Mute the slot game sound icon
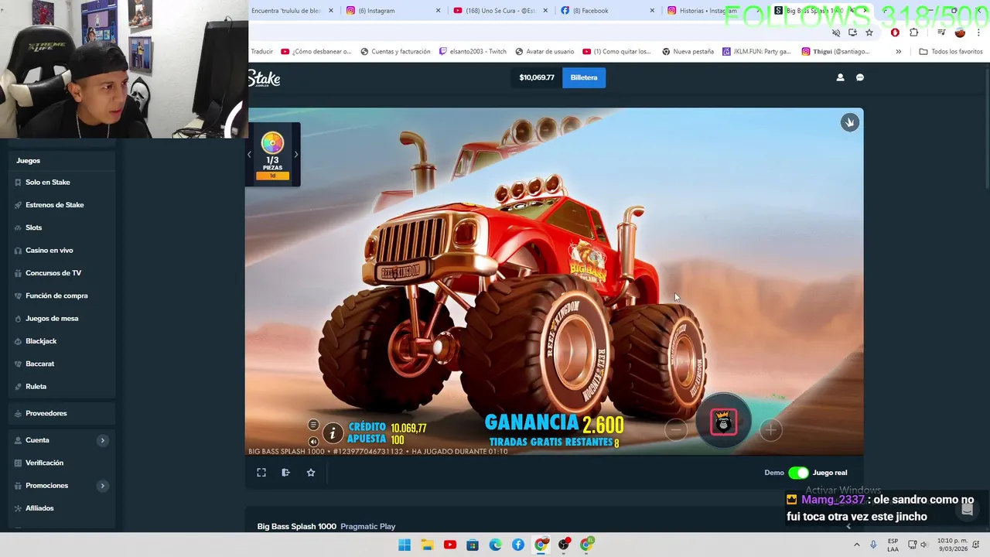This screenshot has height=557, width=990. pyautogui.click(x=313, y=442)
